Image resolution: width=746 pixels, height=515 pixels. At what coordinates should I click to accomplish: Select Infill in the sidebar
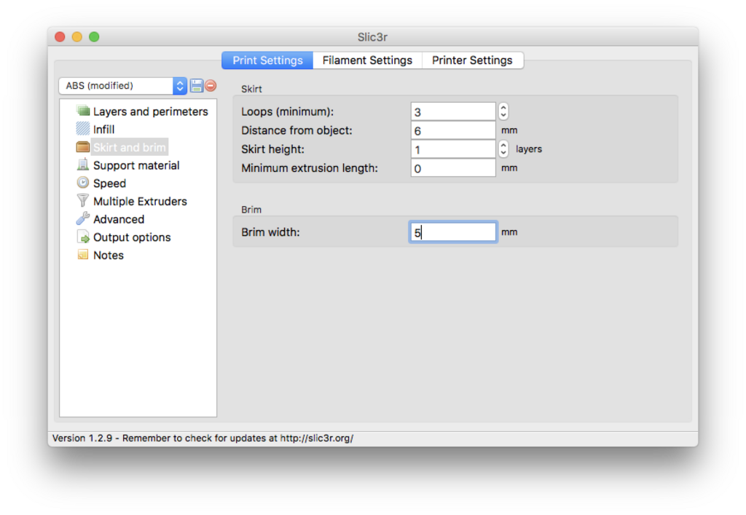point(103,130)
